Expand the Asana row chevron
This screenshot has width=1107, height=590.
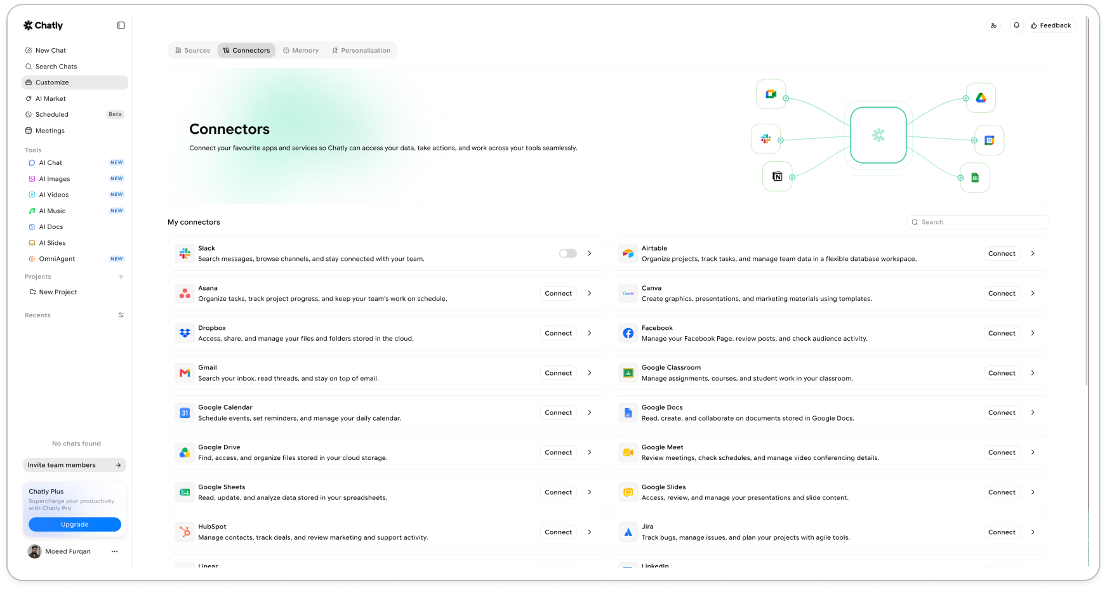(x=589, y=293)
